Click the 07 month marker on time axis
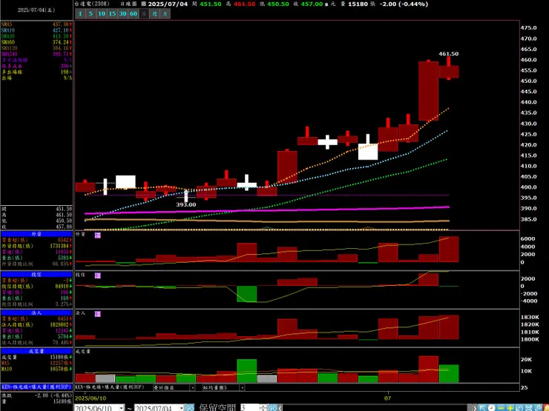Viewport: 549px width, 411px height. tap(387, 398)
